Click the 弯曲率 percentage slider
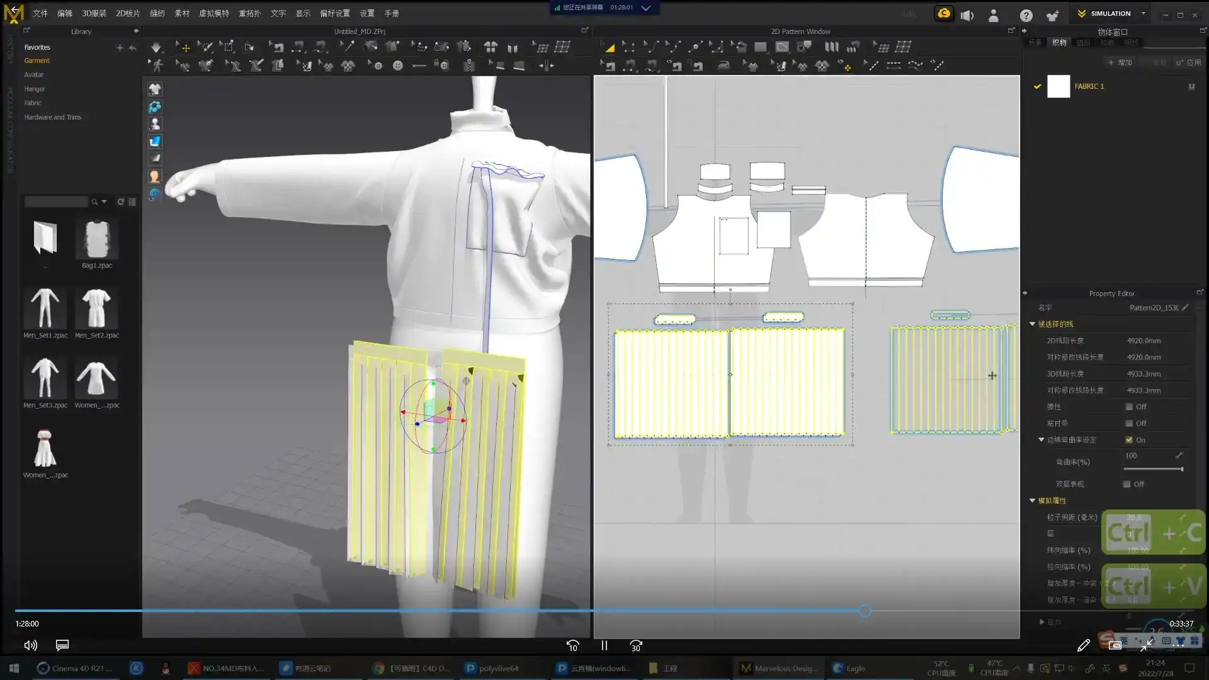Image resolution: width=1209 pixels, height=680 pixels. point(1153,469)
